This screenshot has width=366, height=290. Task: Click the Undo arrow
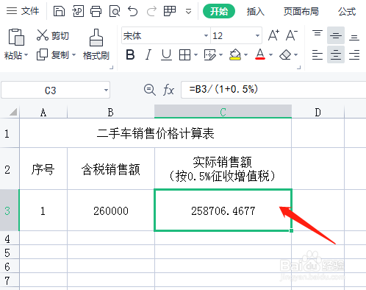[x=132, y=11]
